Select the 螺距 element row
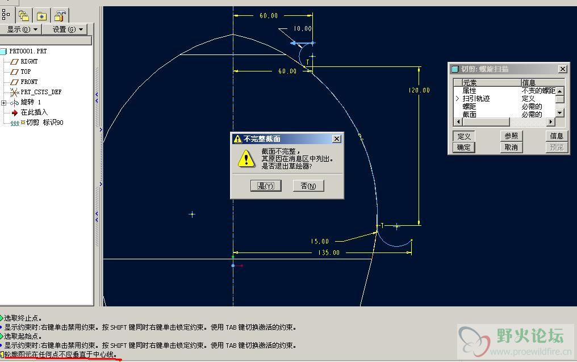The image size is (577, 362). click(504, 107)
